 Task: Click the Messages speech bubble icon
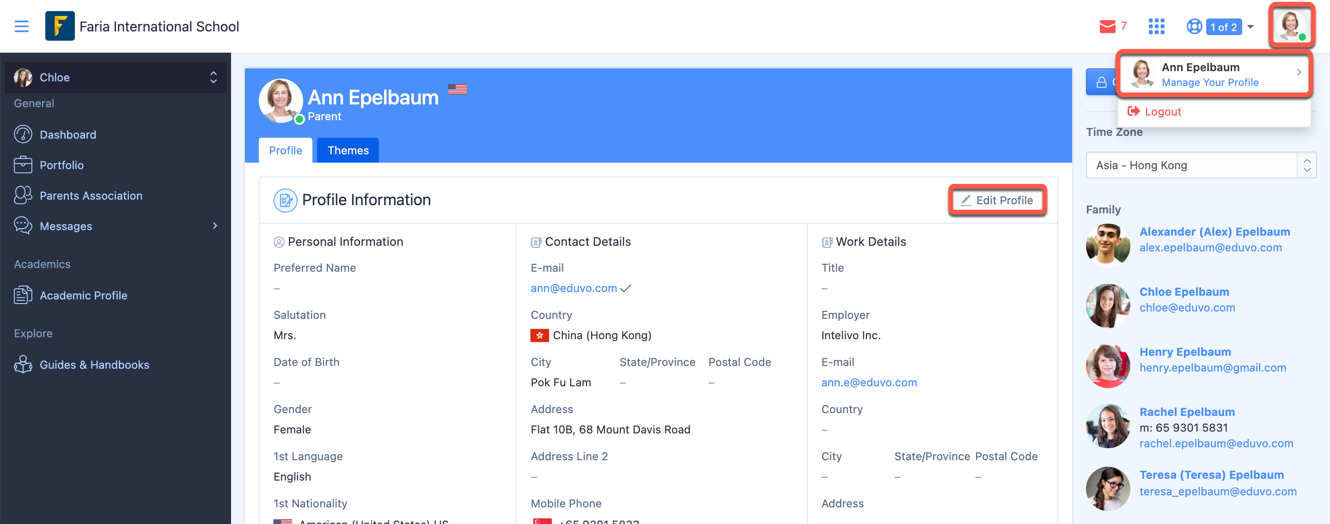(x=23, y=225)
